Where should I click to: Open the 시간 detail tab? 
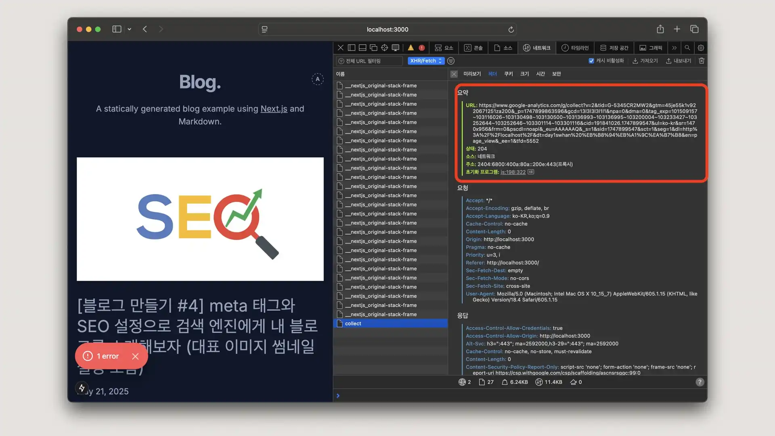click(540, 74)
